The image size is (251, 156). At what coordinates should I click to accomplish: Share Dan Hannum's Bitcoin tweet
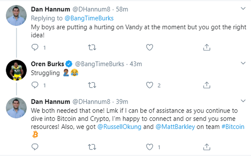click(207, 147)
